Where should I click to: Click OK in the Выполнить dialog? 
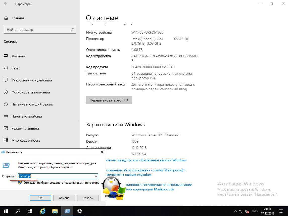point(40,198)
